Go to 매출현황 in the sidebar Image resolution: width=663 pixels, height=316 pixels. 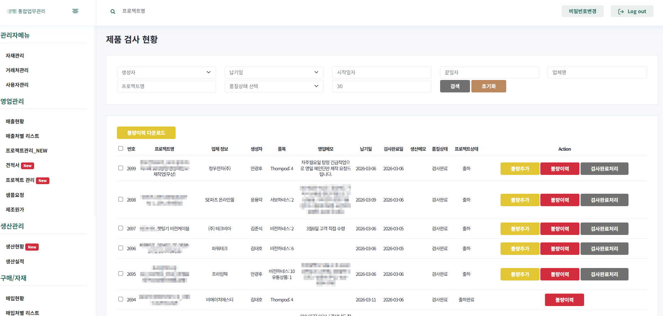(x=15, y=122)
